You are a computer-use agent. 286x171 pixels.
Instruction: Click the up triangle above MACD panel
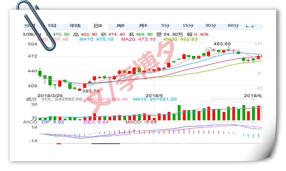click(253, 122)
